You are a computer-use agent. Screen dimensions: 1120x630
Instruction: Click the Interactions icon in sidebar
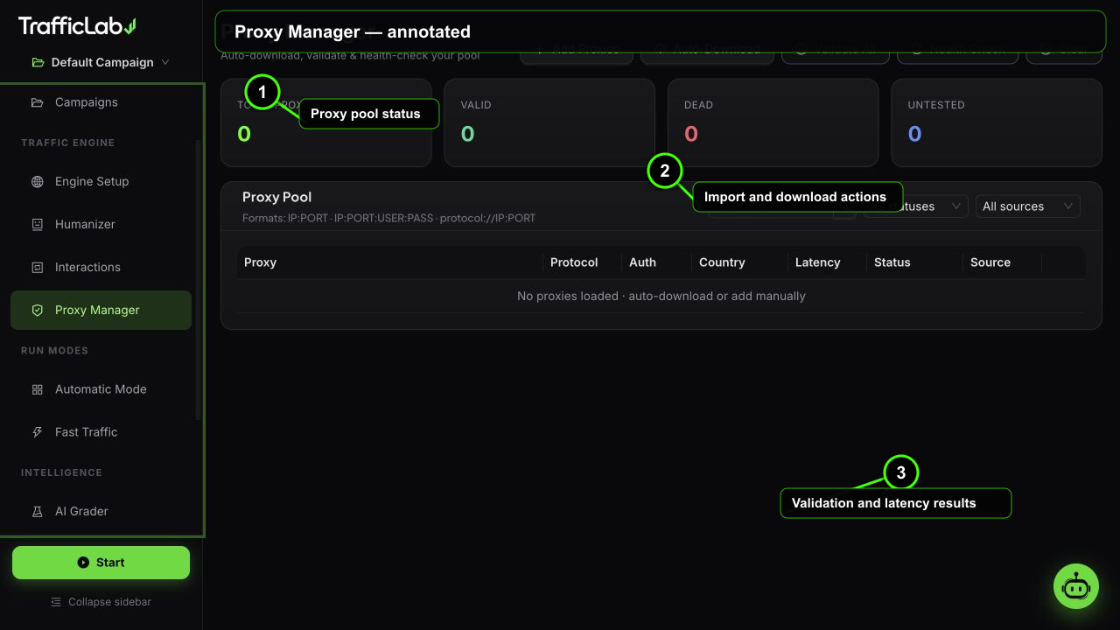coord(37,268)
